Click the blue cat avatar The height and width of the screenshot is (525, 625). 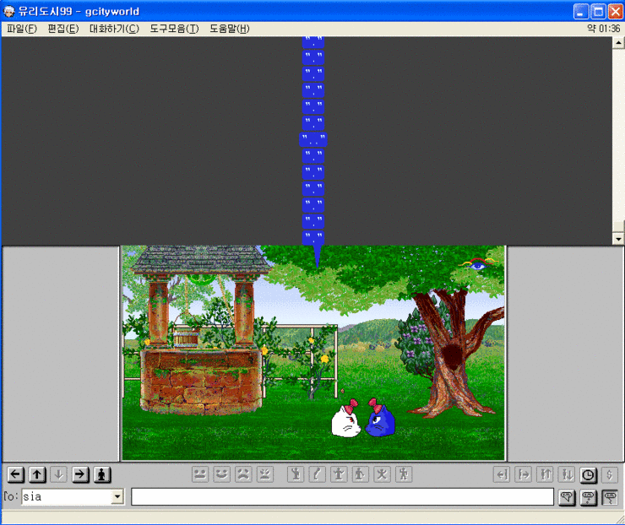tap(381, 419)
